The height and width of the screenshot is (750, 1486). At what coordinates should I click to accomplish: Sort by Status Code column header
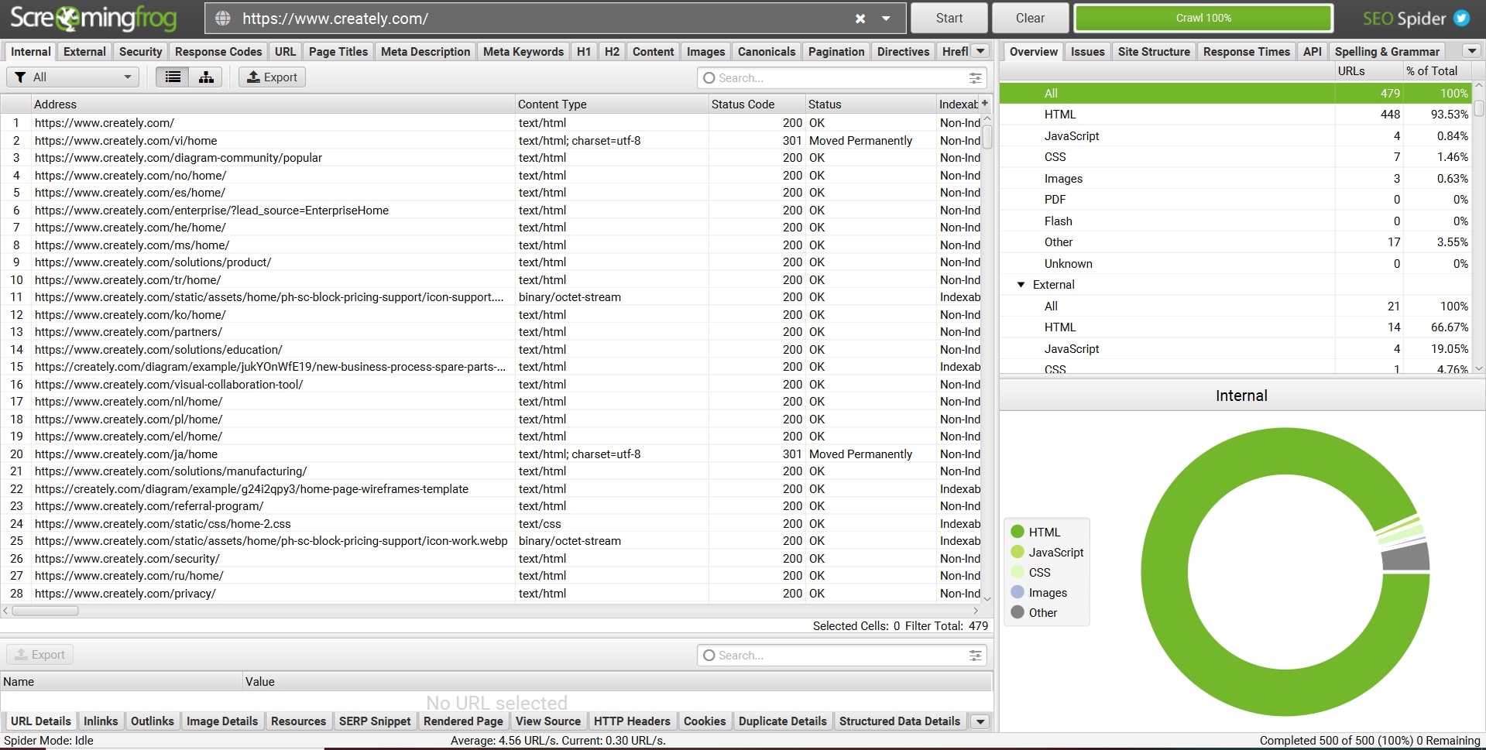pyautogui.click(x=756, y=104)
